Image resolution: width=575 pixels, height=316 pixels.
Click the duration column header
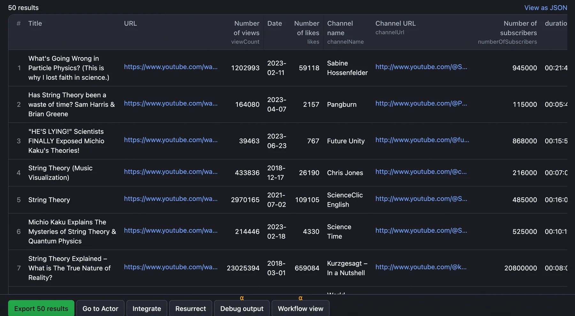pos(556,24)
